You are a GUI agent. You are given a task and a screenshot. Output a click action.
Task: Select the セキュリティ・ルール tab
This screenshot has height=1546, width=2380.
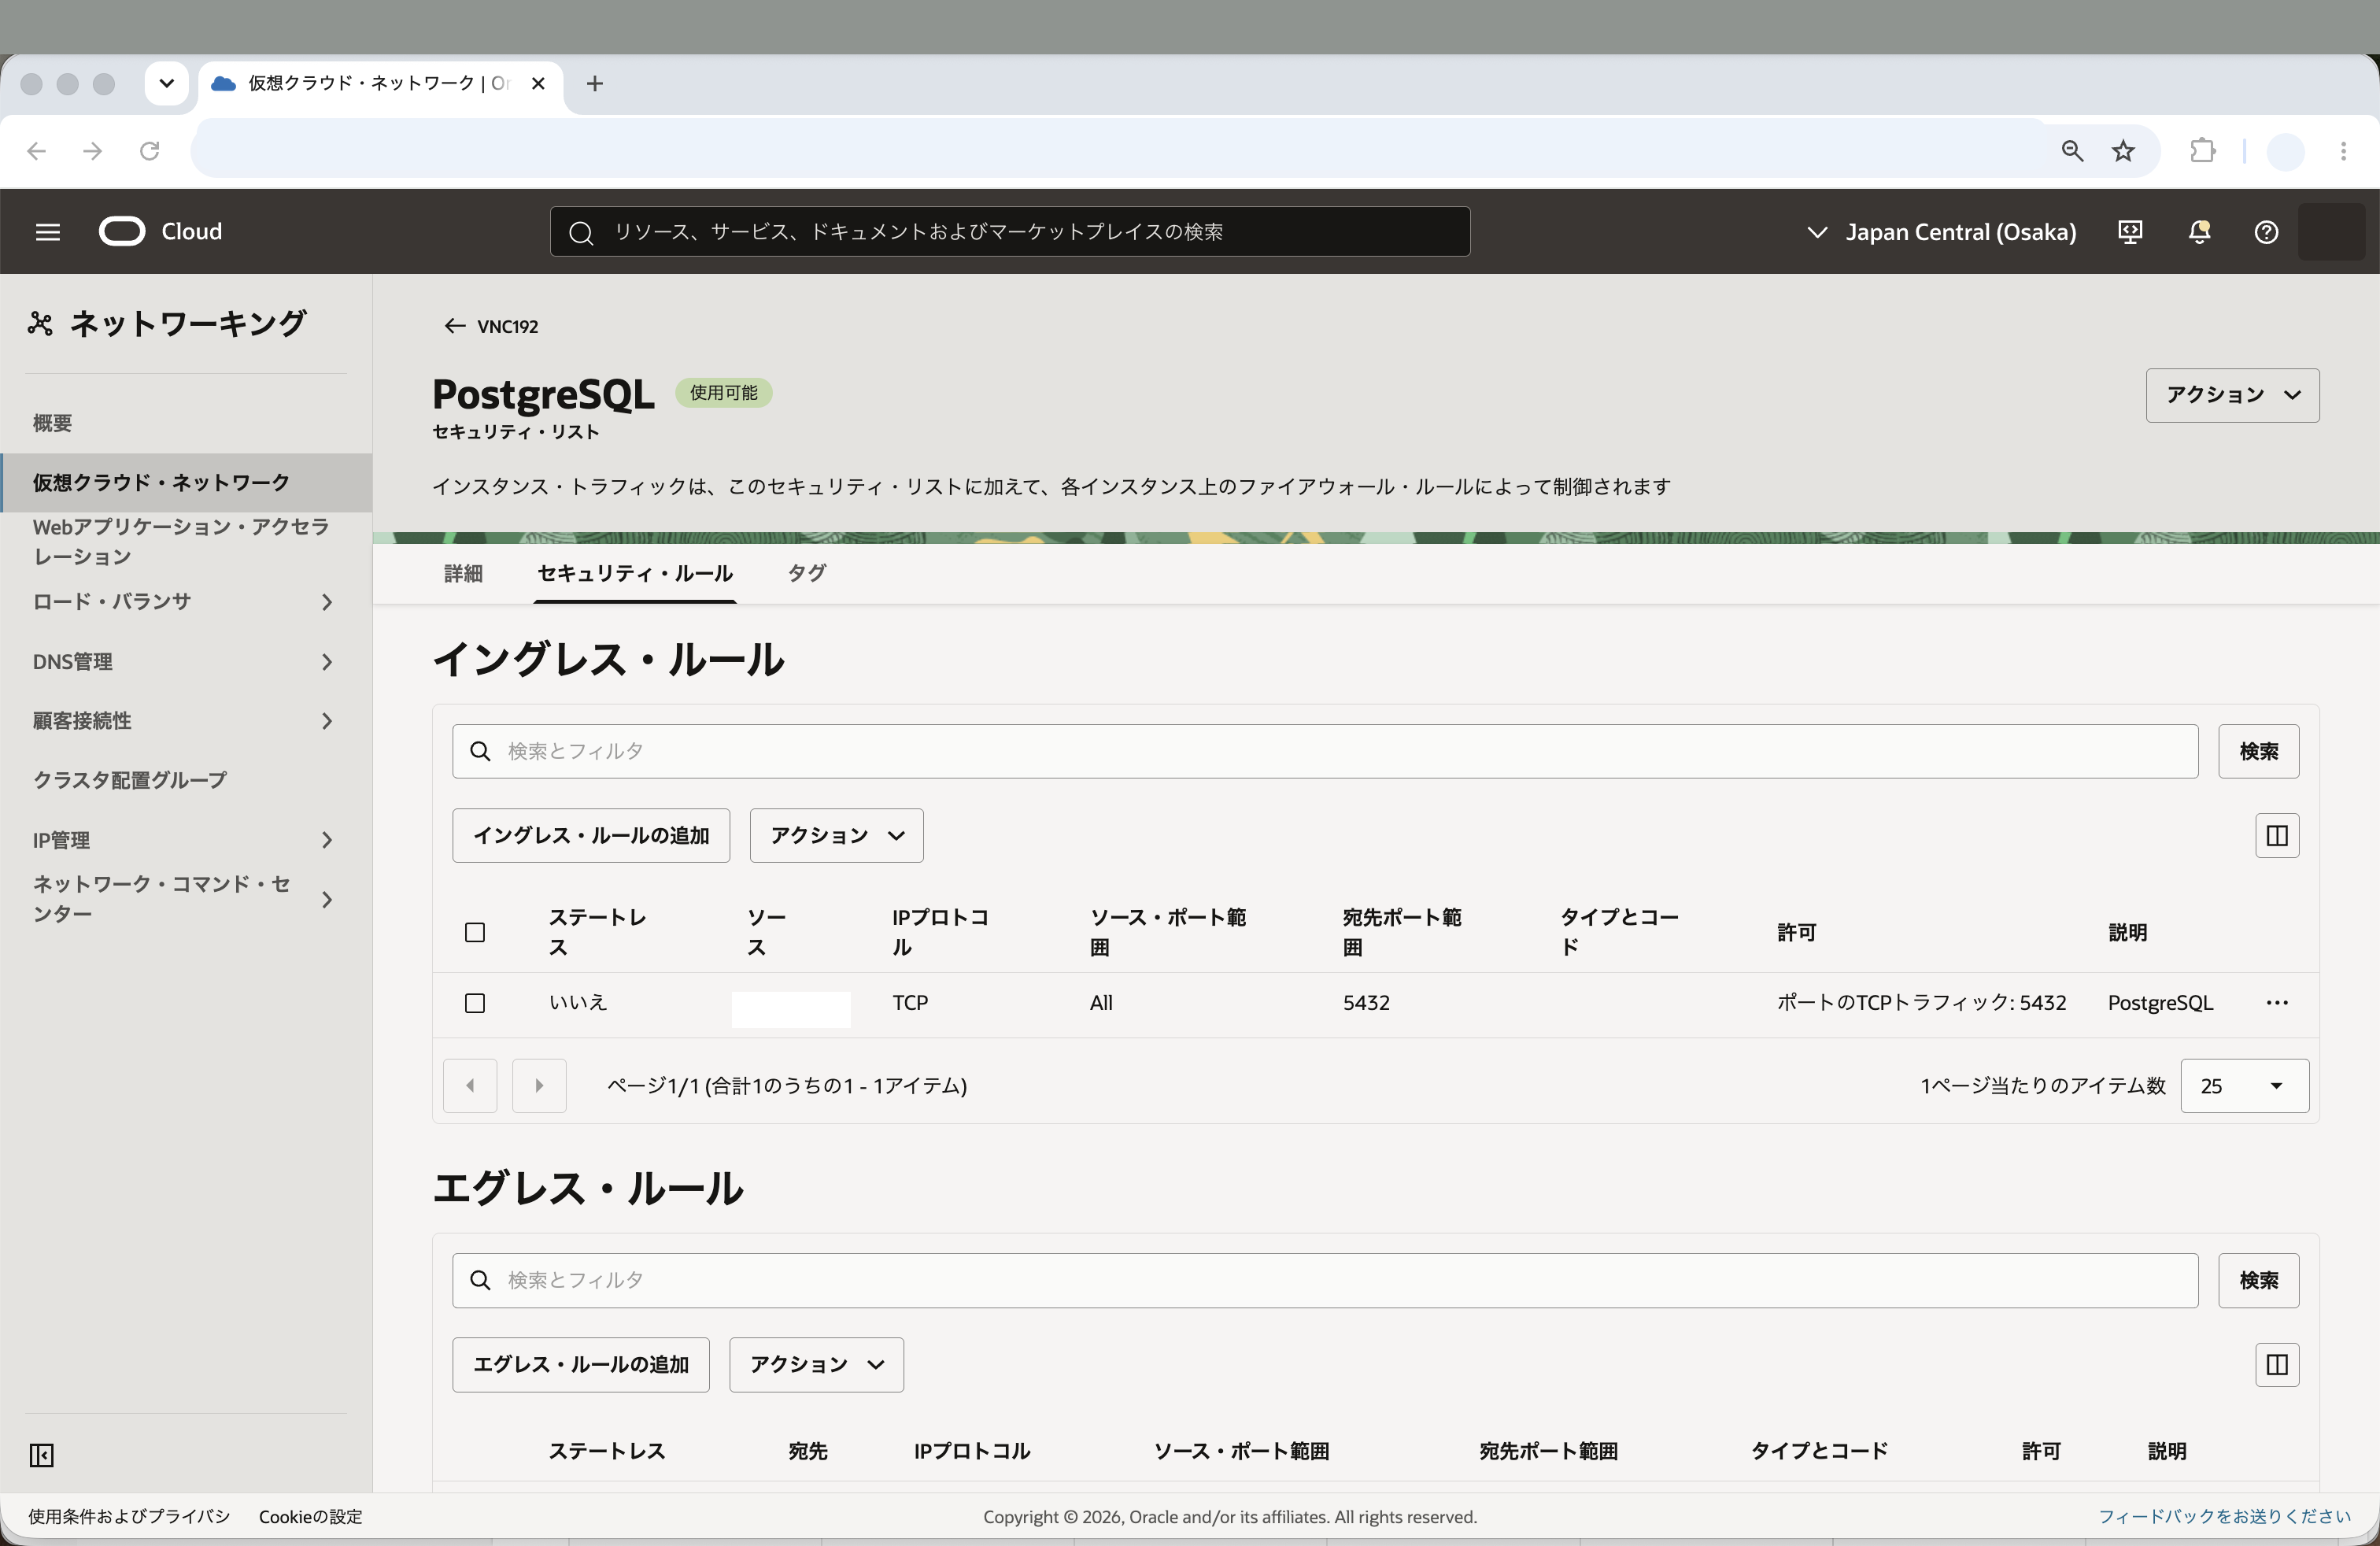[x=635, y=574]
